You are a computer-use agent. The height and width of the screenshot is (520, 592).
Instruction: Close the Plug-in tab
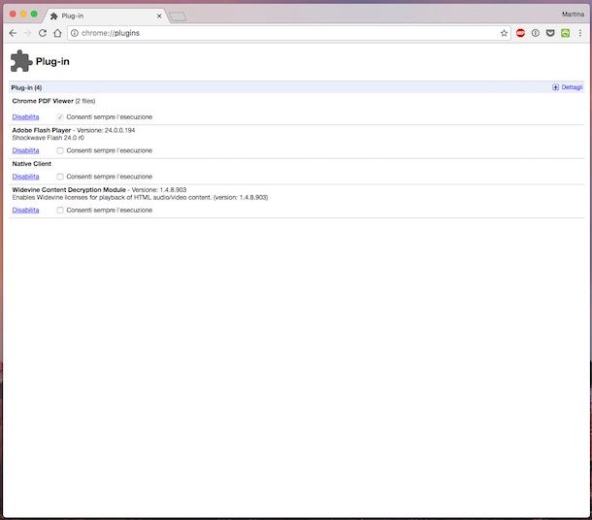(159, 16)
